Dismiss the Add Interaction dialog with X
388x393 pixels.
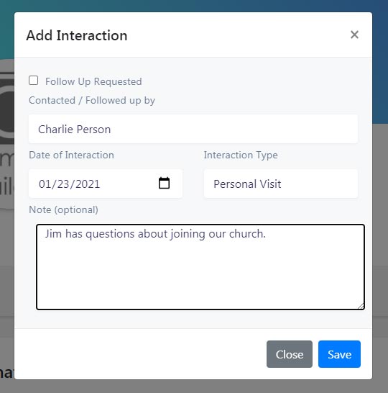[x=354, y=35]
